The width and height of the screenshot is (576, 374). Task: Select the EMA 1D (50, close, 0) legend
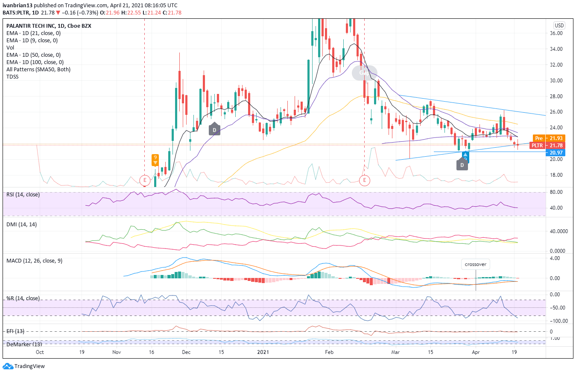34,55
